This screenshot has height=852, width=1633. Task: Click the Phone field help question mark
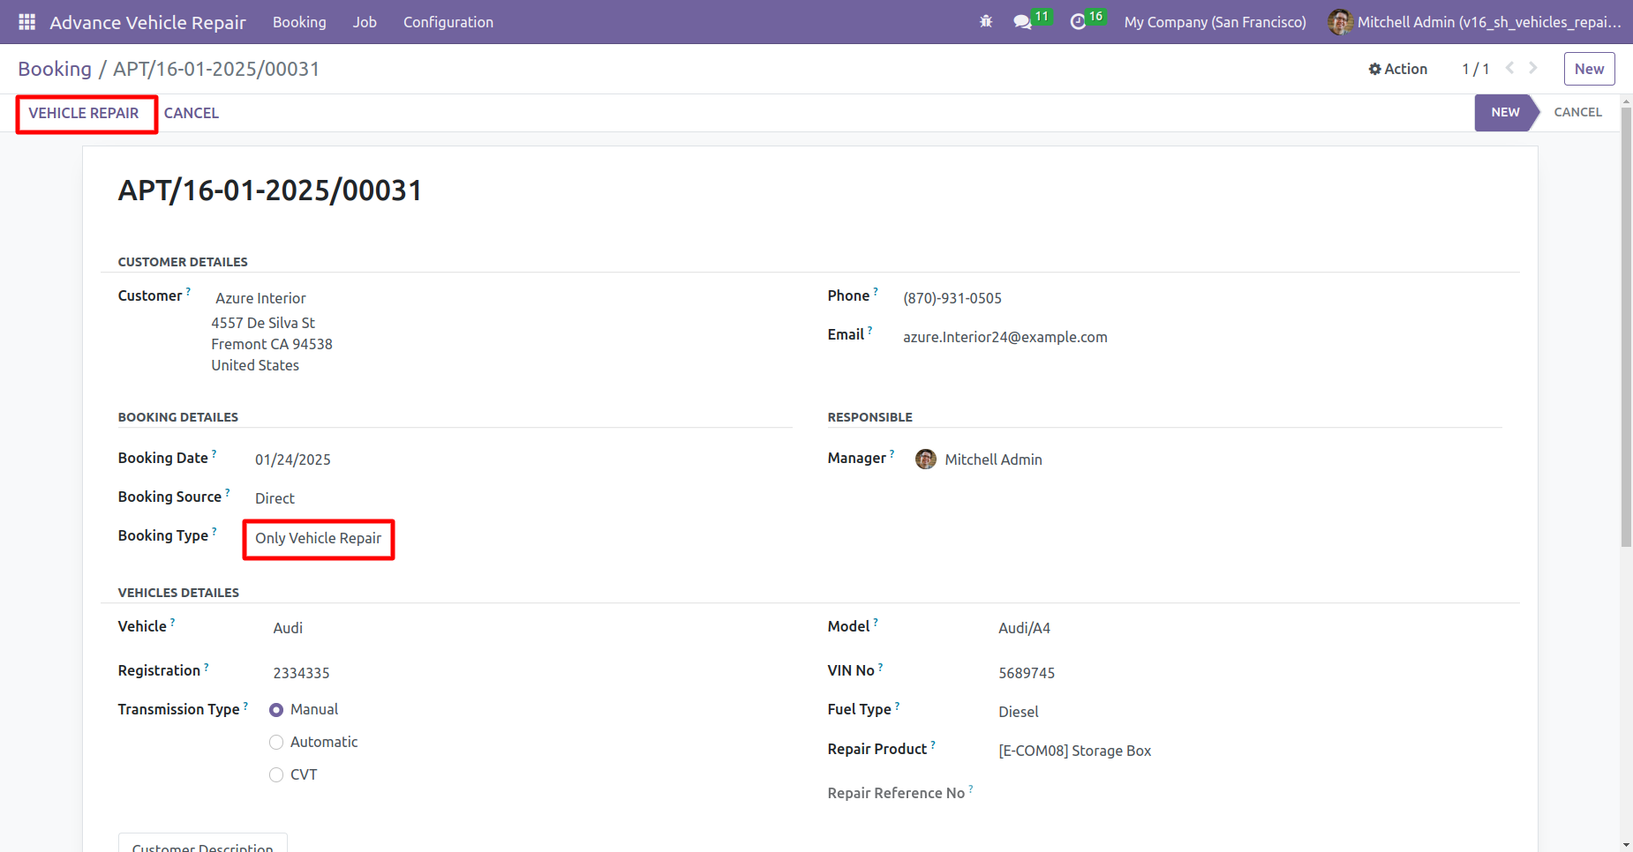pos(876,291)
